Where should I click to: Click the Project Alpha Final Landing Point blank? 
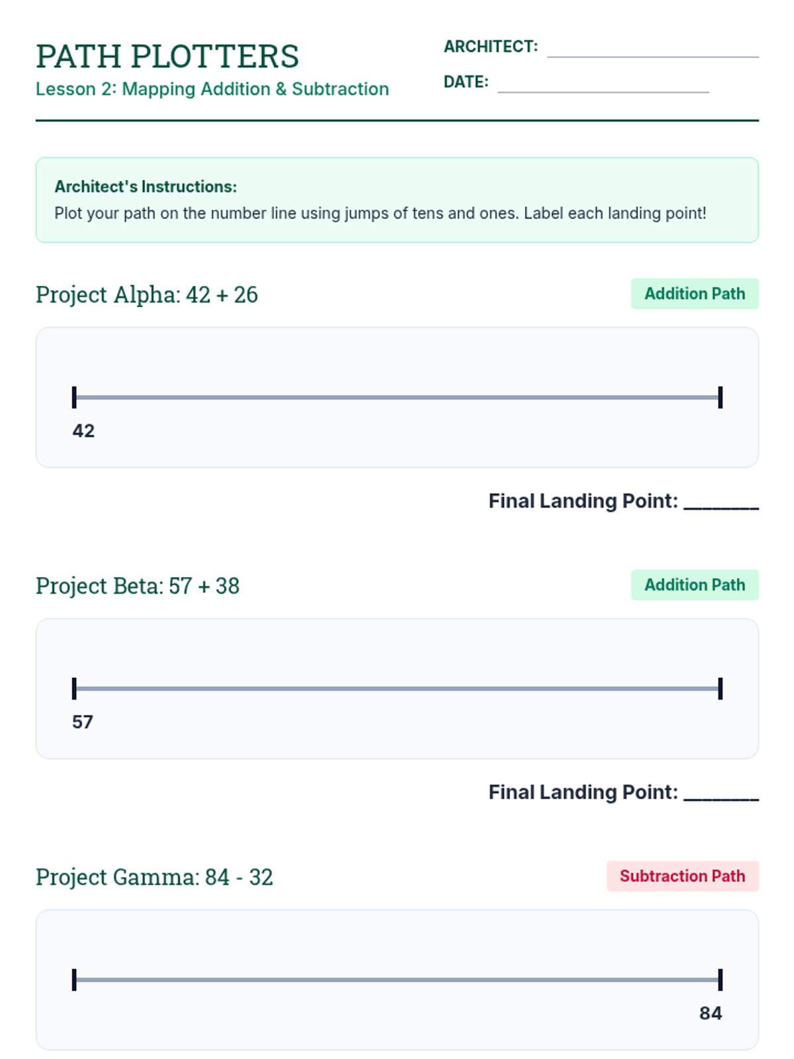click(721, 502)
